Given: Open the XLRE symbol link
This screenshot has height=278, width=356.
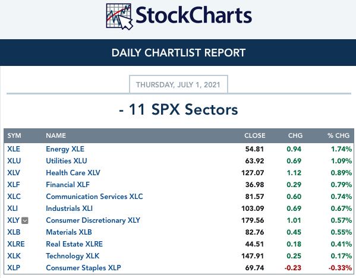Looking at the screenshot, I should [x=16, y=244].
